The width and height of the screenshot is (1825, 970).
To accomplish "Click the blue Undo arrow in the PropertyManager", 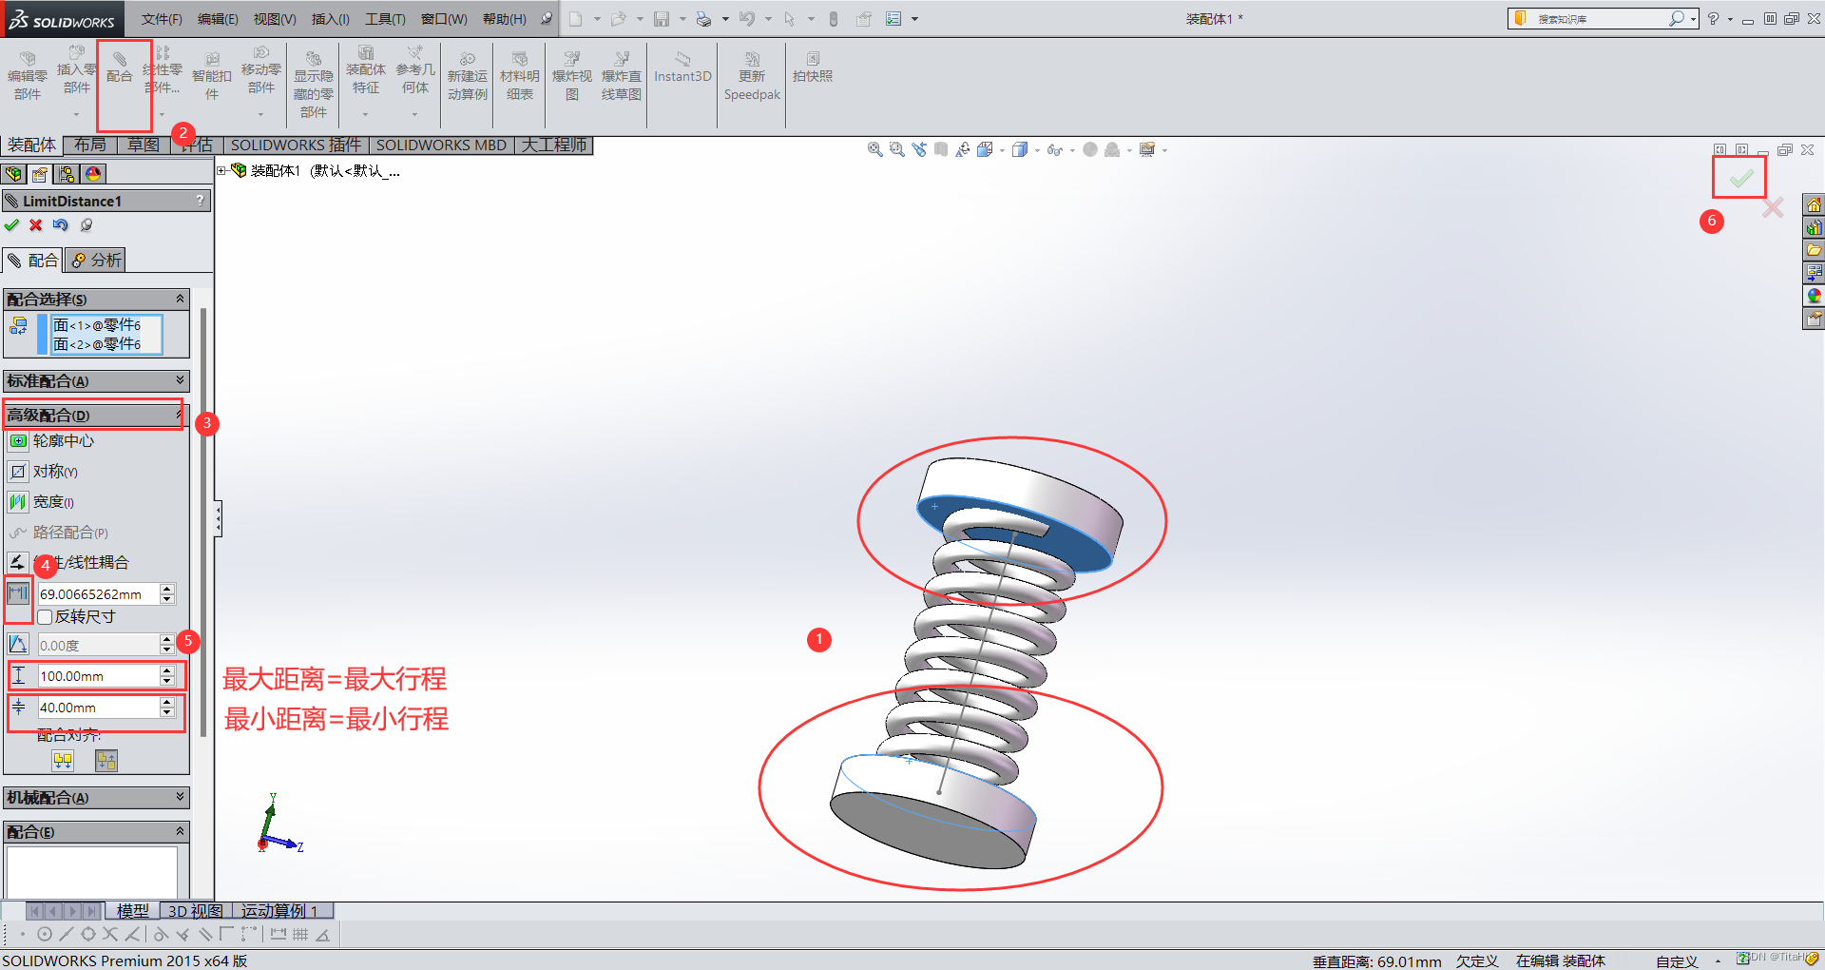I will [60, 225].
